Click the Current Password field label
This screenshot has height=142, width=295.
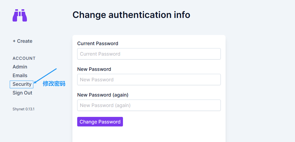coord(98,43)
